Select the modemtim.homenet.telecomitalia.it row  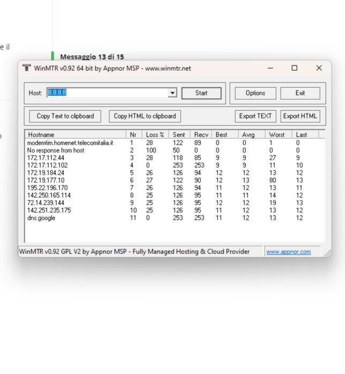click(175, 143)
